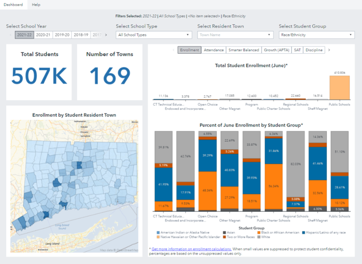Image resolution: width=362 pixels, height=264 pixels.
Task: Select the Attendance view button
Action: pos(214,50)
